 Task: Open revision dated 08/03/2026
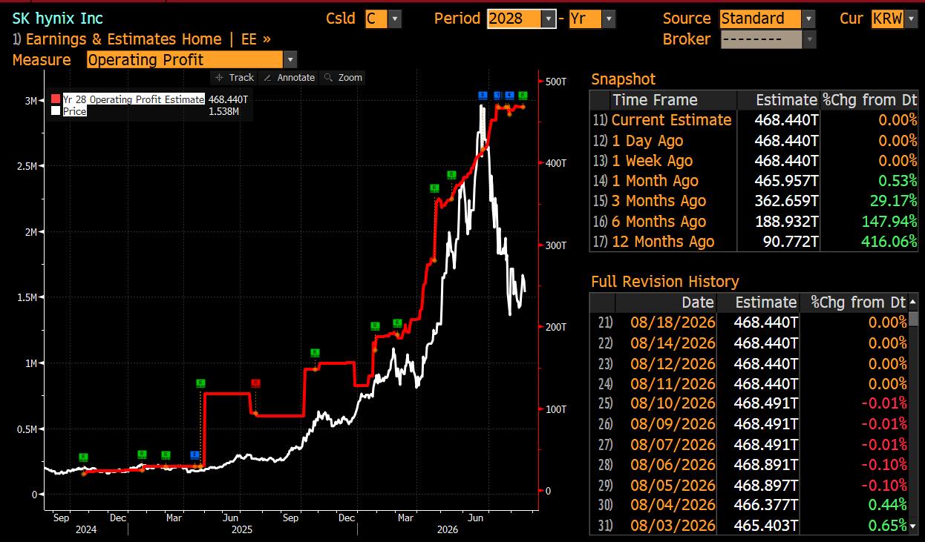pos(748,525)
